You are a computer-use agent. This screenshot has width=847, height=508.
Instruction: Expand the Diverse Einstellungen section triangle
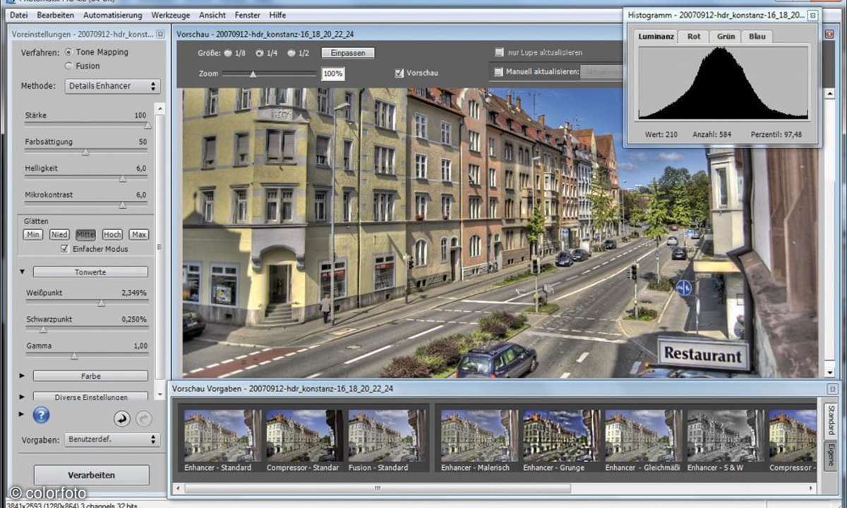pos(22,397)
